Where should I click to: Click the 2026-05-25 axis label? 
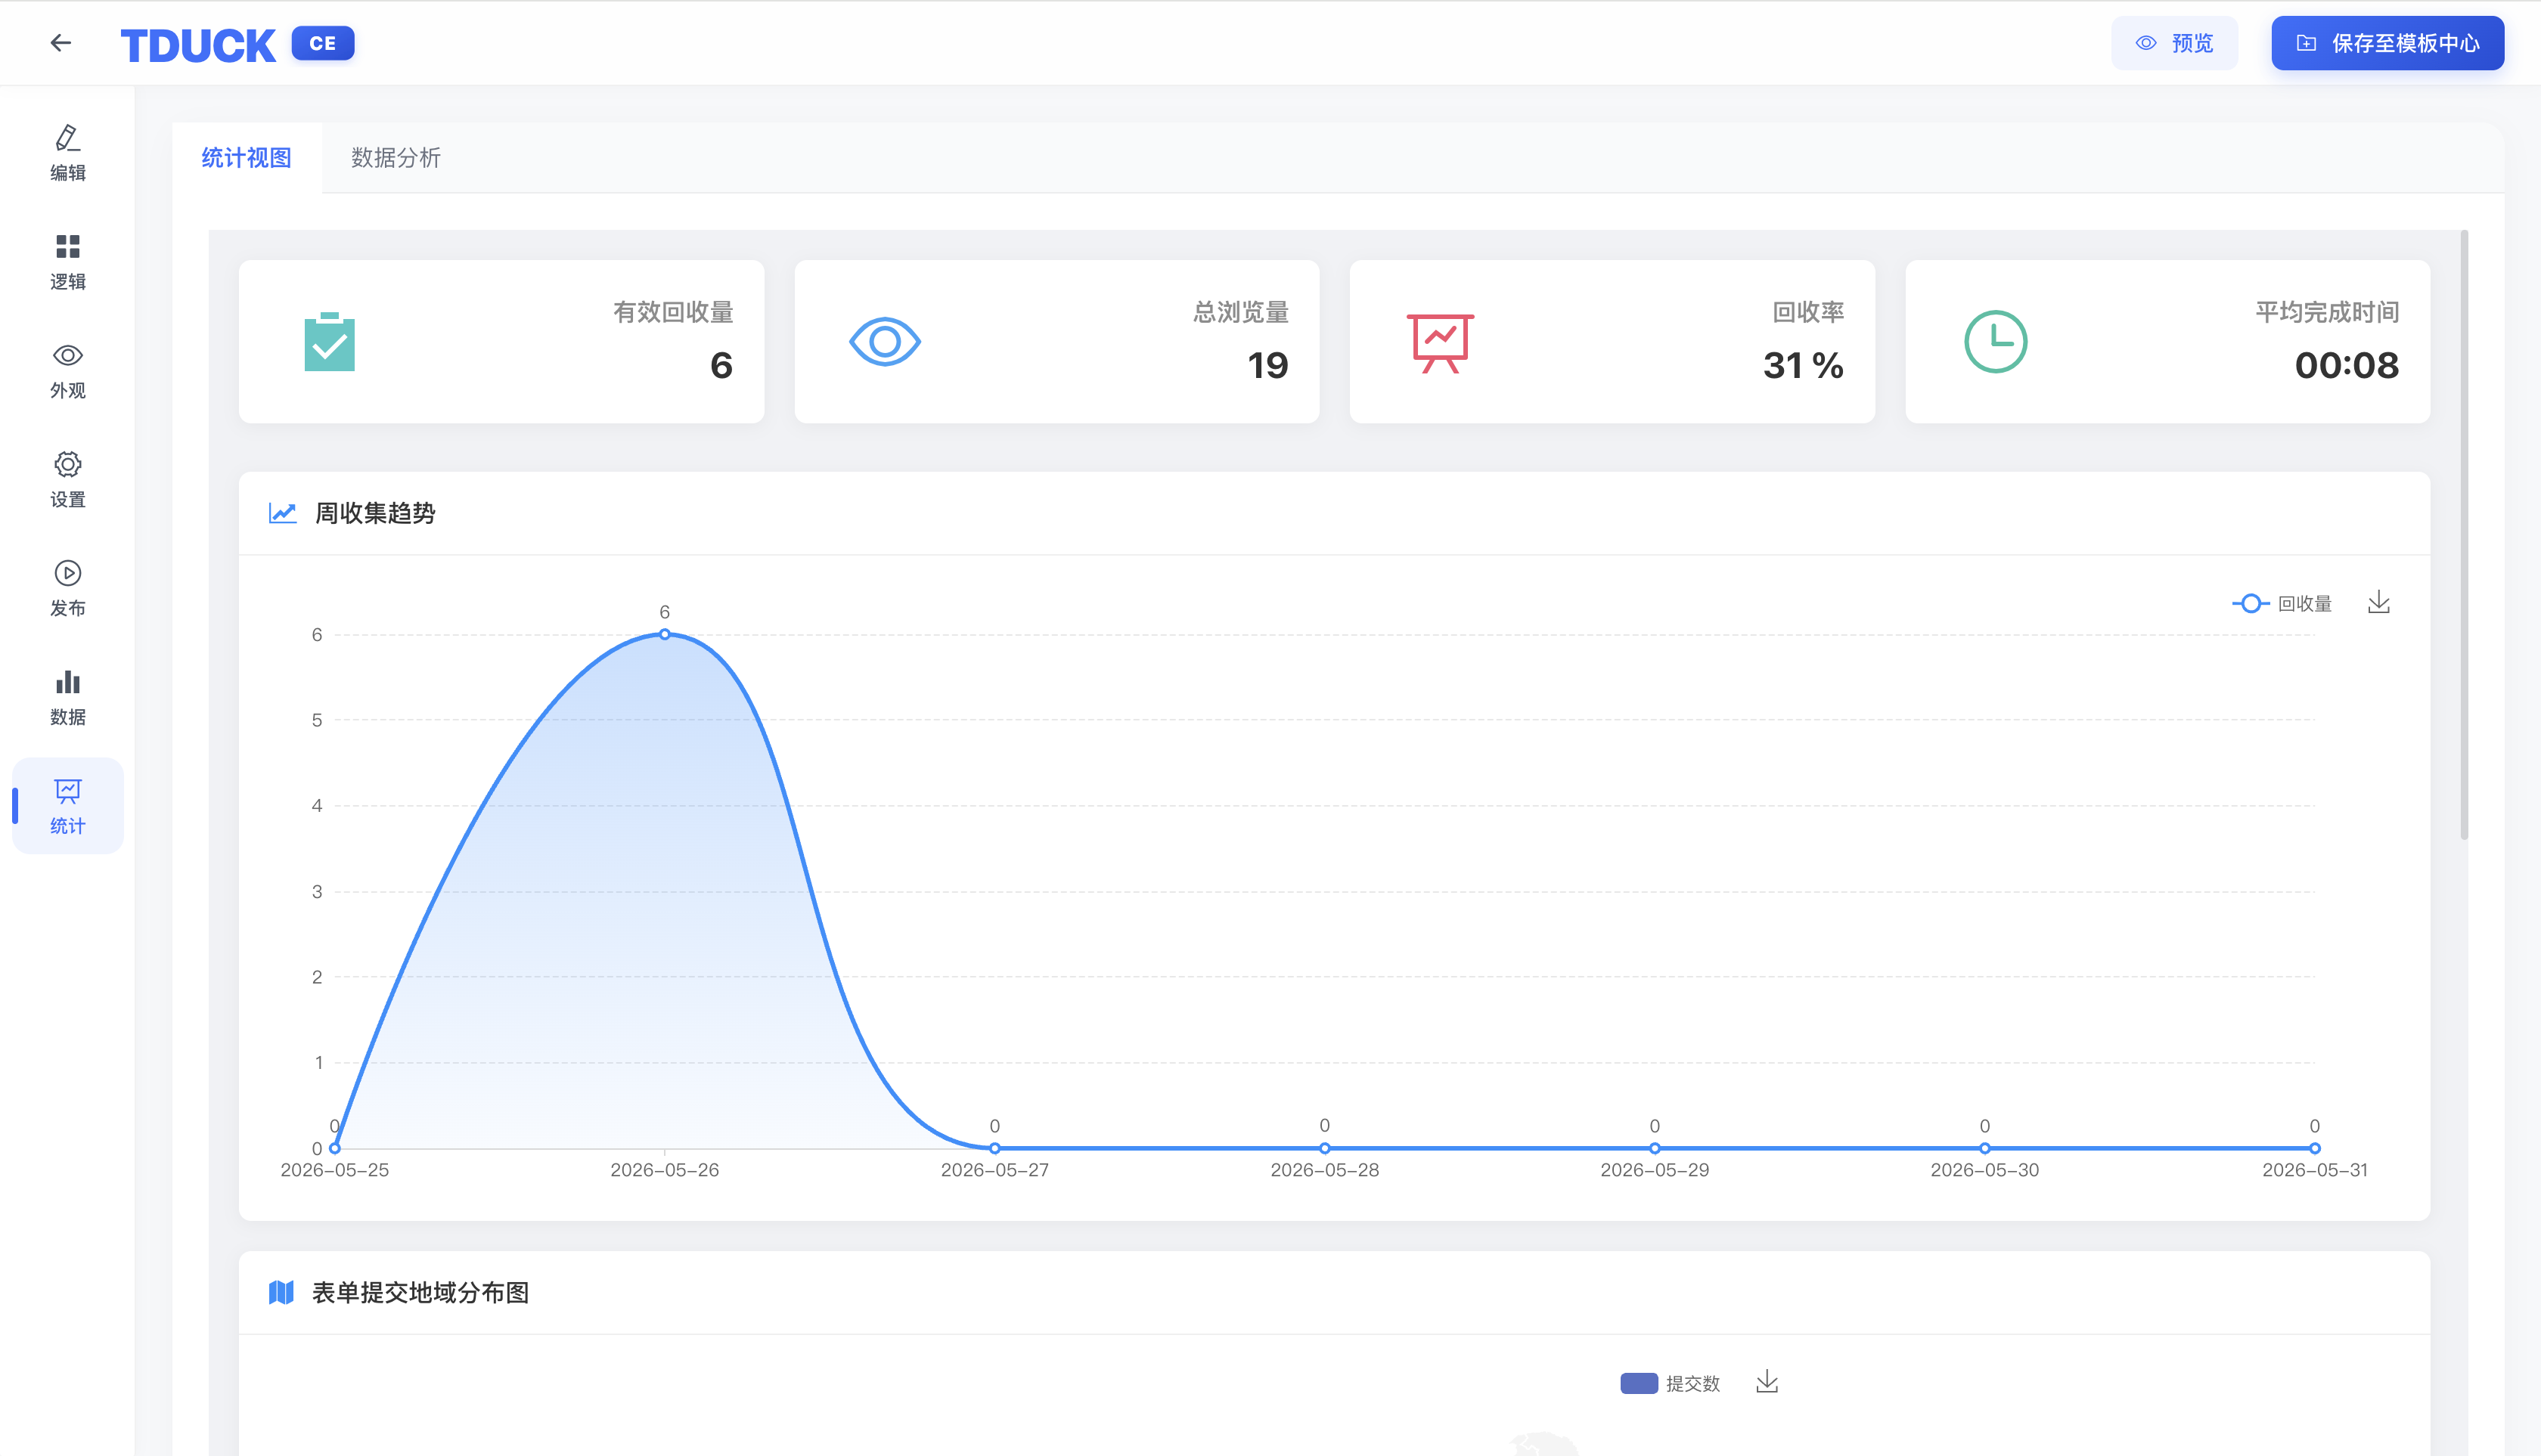pos(335,1170)
